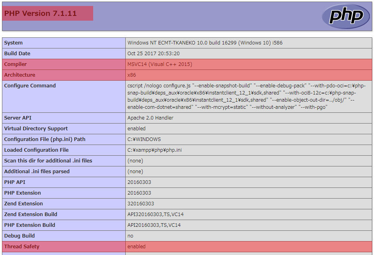This screenshot has height=255, width=375.
Task: Click Additional .ini files parsed label
Action: click(x=37, y=172)
